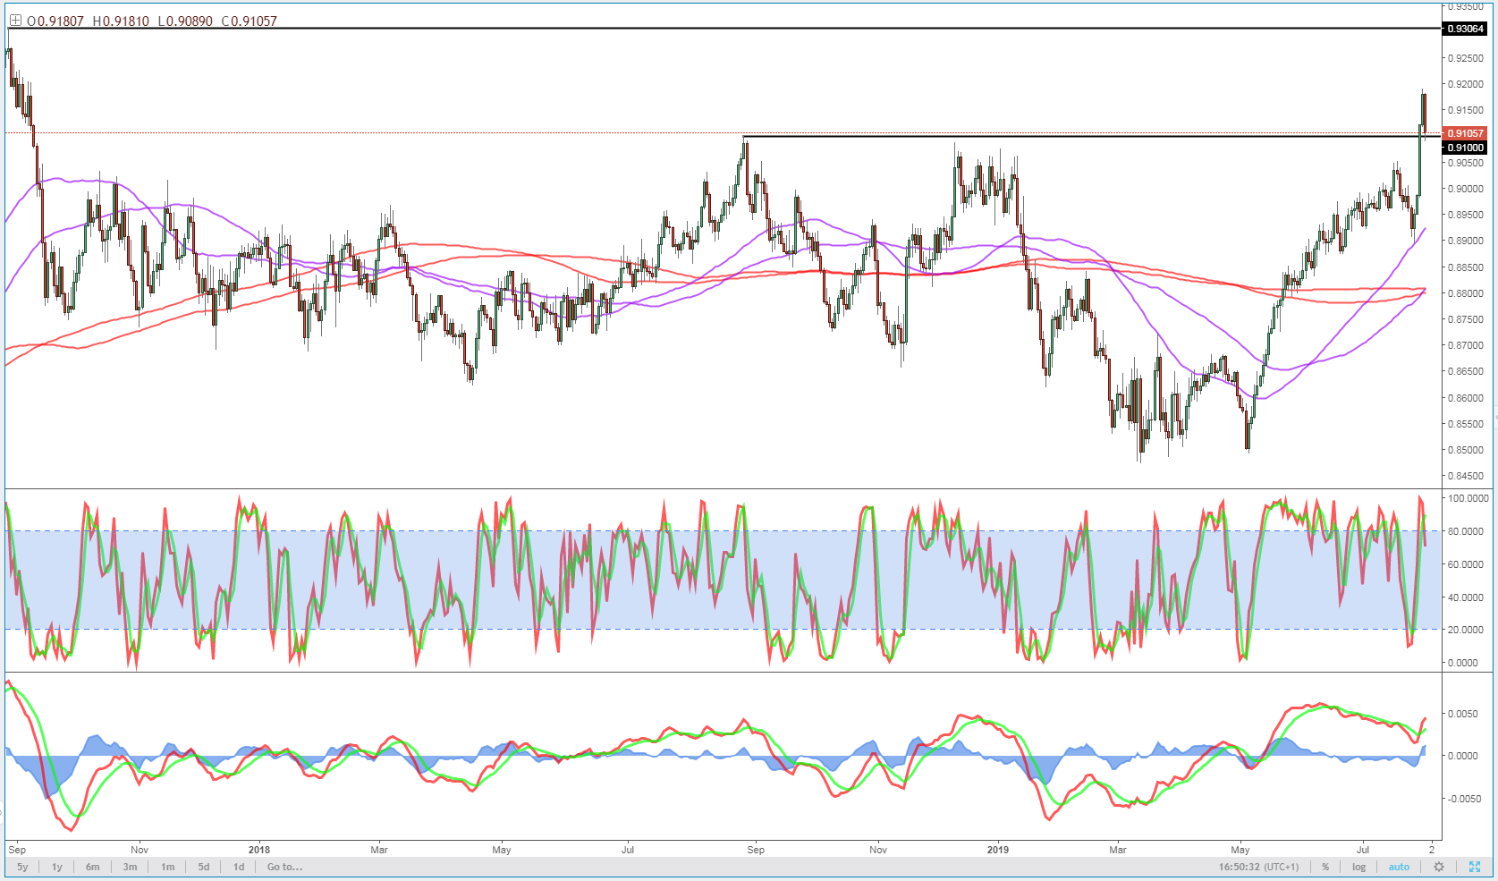Open chart settings gear icon
The height and width of the screenshot is (881, 1498).
tap(1439, 867)
